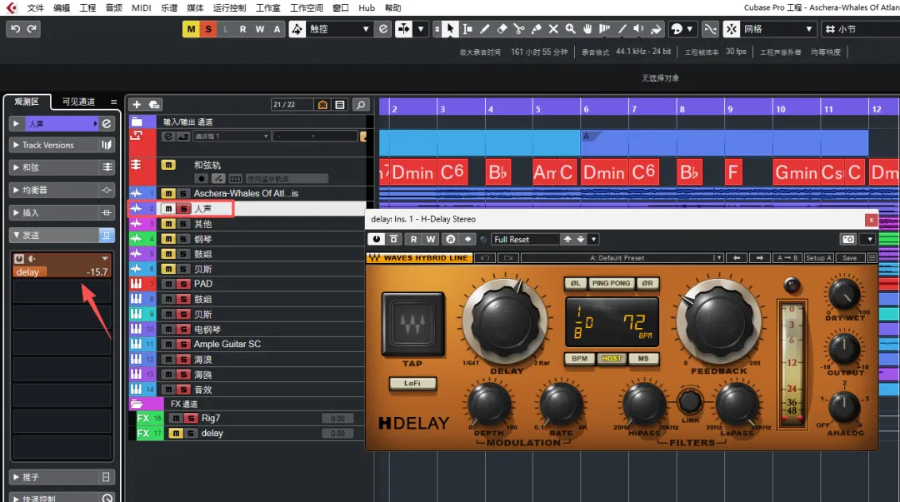This screenshot has height=502, width=900.
Task: Open the 文件 menu
Action: point(35,7)
